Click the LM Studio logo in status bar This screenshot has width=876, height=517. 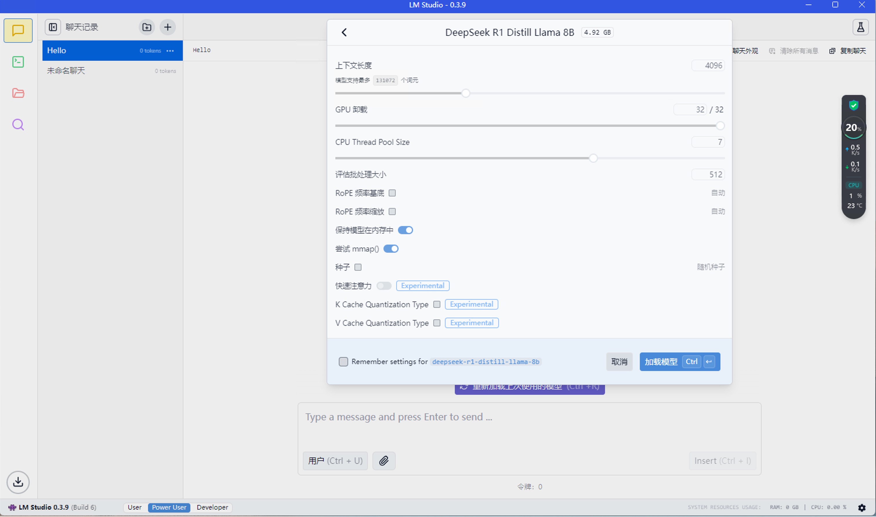12,507
